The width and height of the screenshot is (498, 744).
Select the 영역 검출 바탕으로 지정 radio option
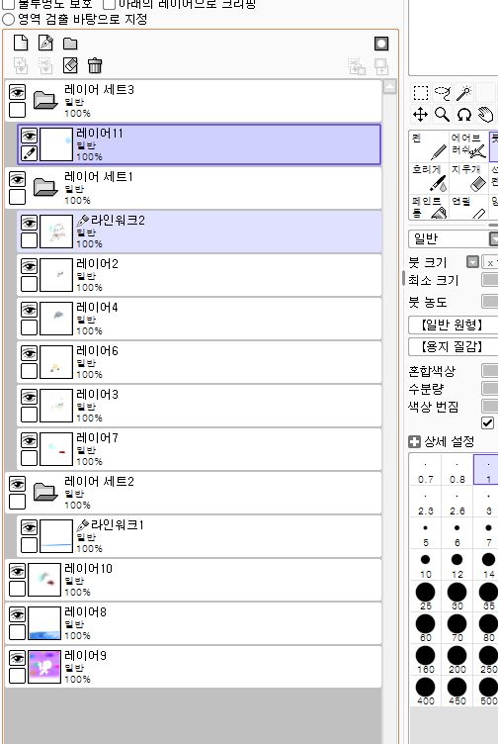pyautogui.click(x=9, y=20)
